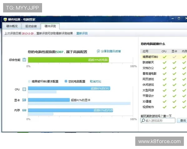Open the 硬件概况 tab

[12, 26]
